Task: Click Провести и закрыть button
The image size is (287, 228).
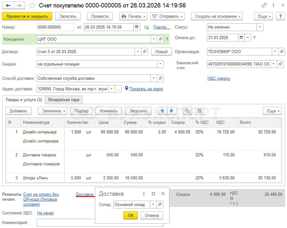Action: coord(27,16)
